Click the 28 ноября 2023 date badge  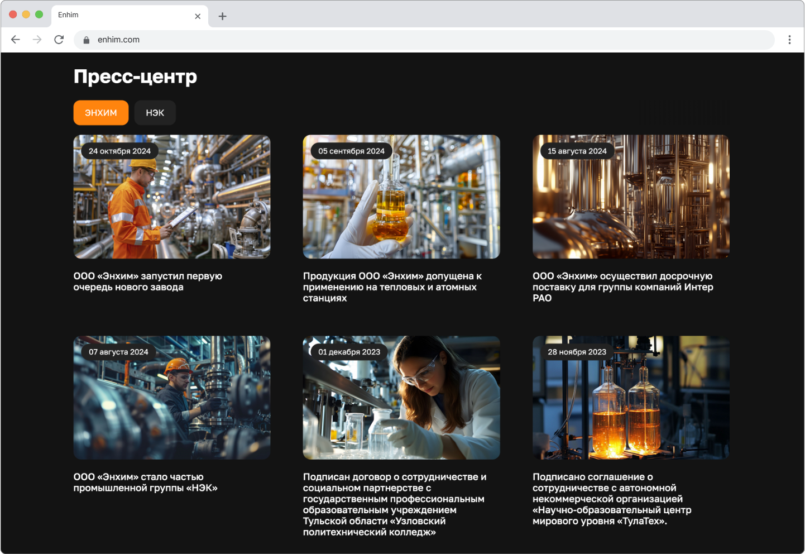[x=577, y=352]
